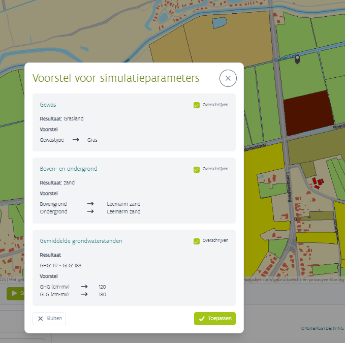The height and width of the screenshot is (343, 345).
Task: Click the 'Gemiddelde grondwaterstanden' heading
Action: 81,241
